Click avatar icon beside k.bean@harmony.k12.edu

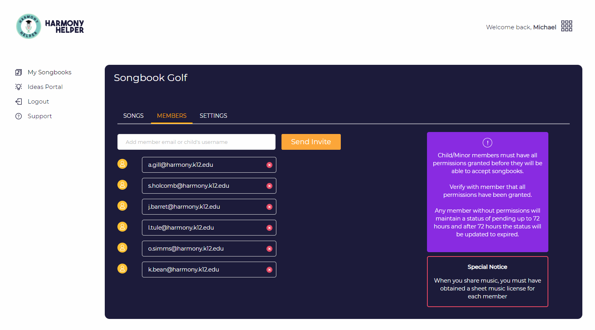123,268
